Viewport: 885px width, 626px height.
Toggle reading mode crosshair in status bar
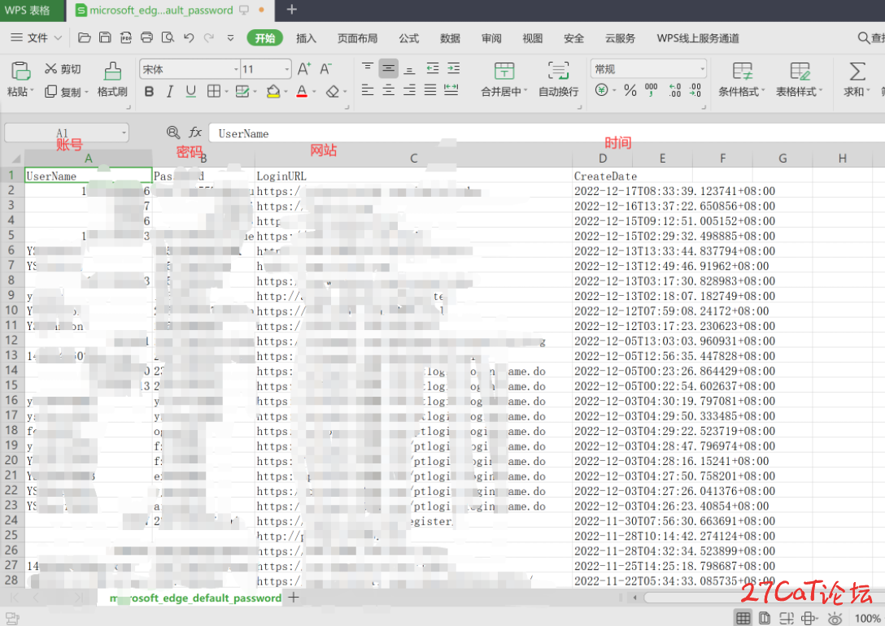809,618
